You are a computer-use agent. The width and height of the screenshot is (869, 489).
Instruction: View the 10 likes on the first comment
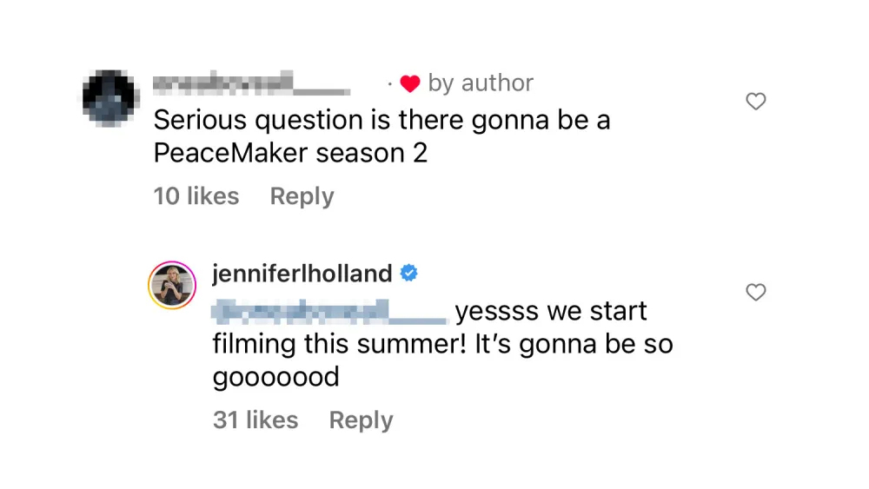point(196,196)
